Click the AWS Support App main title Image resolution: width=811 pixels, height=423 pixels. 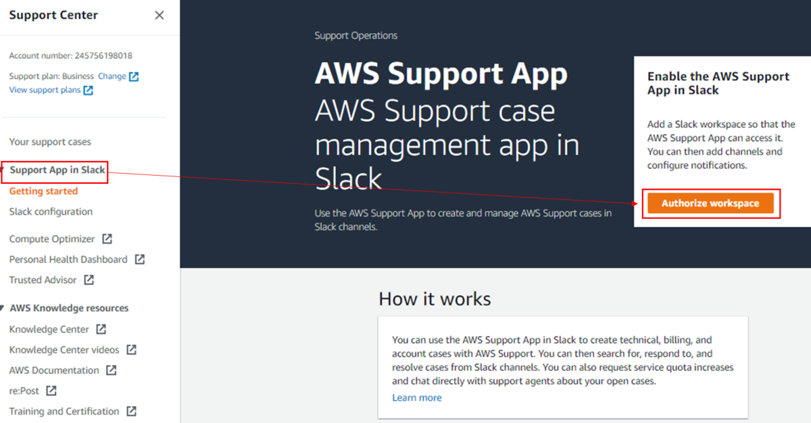pyautogui.click(x=441, y=74)
